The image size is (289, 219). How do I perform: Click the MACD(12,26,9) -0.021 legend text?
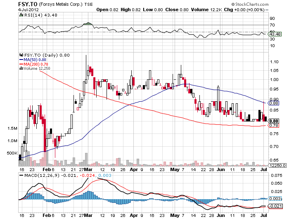[50, 176]
